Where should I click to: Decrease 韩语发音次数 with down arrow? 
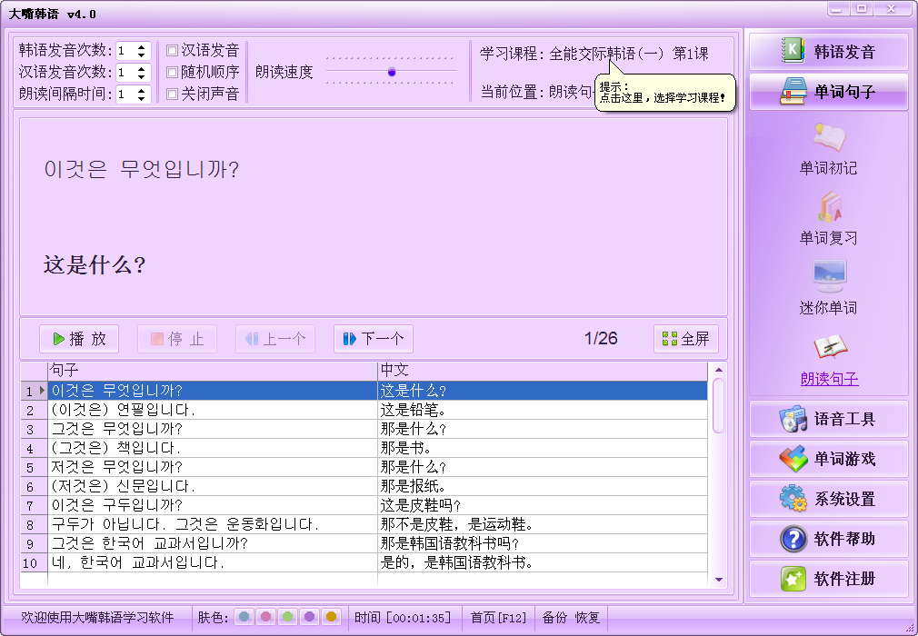pos(141,55)
